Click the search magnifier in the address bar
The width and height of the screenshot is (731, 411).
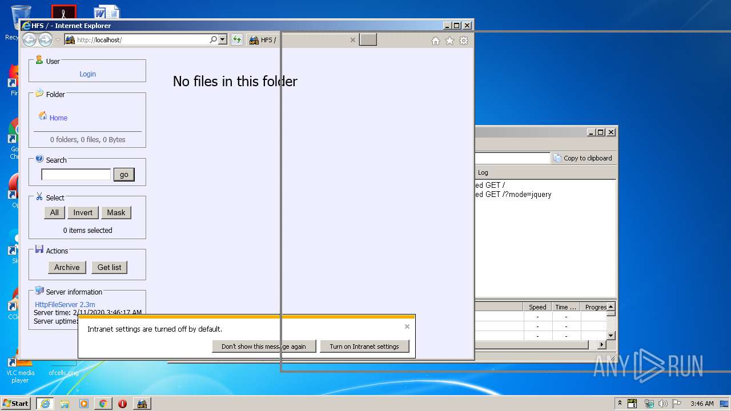pos(213,40)
